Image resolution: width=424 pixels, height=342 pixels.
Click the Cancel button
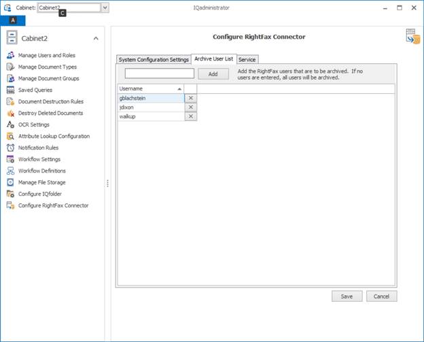[x=382, y=296]
